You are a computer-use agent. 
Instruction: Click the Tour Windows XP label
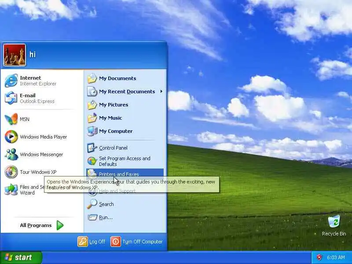[38, 172]
